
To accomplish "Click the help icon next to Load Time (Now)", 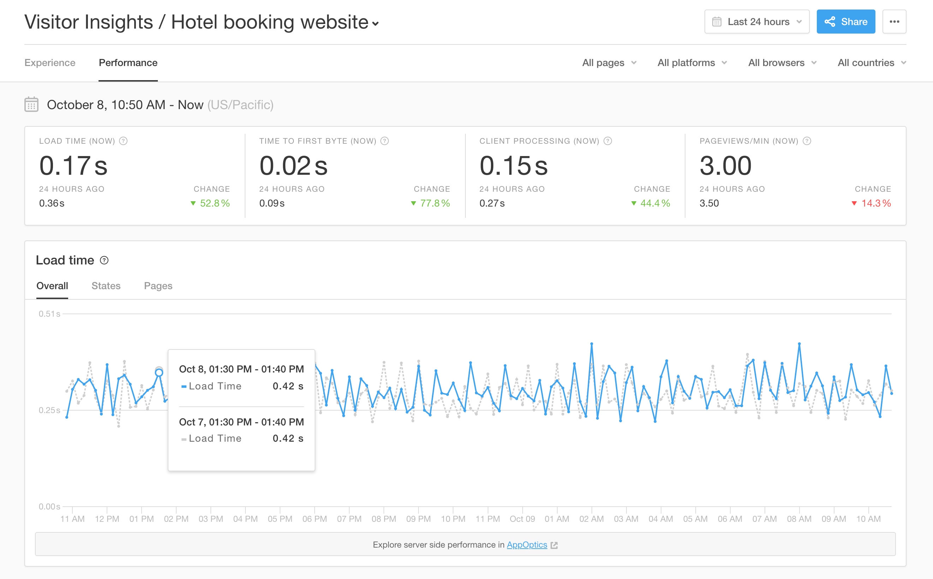I will tap(123, 141).
